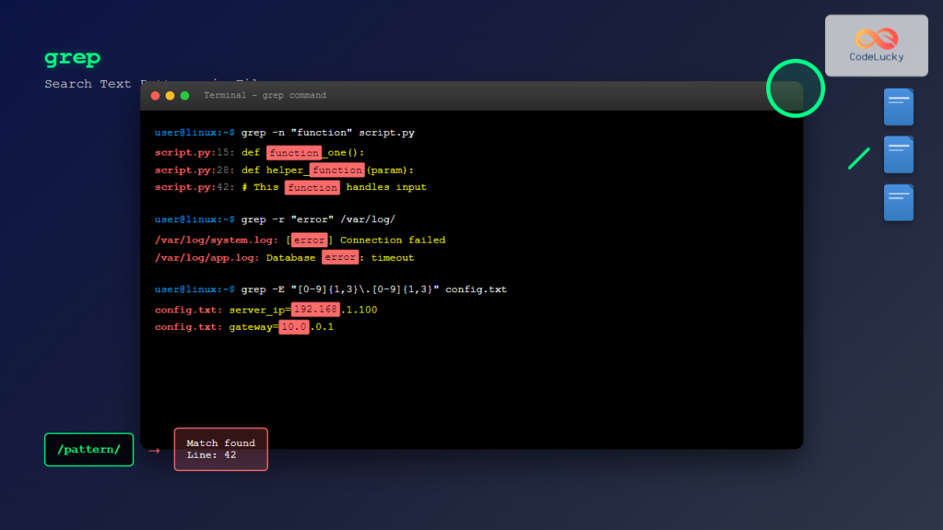Screen dimensions: 943x530
Task: Open the top document icon in the right sidebar
Action: (897, 107)
